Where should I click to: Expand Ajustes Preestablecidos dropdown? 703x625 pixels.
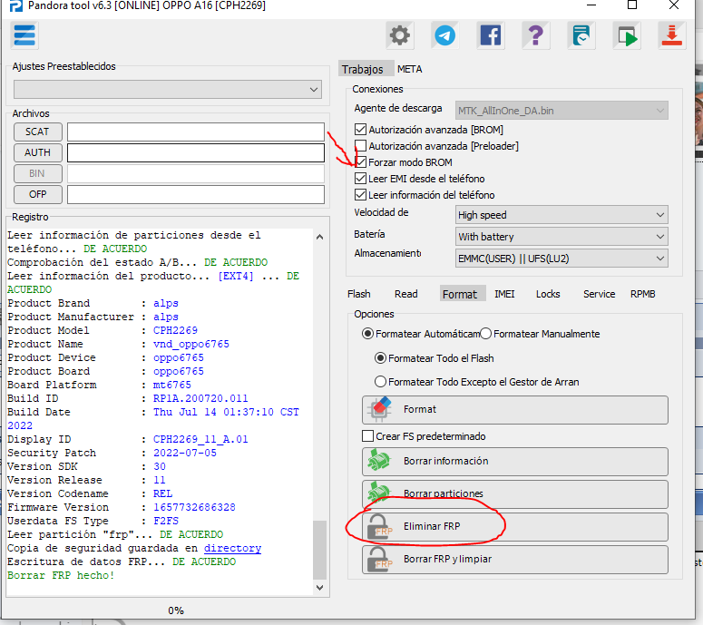tap(168, 89)
